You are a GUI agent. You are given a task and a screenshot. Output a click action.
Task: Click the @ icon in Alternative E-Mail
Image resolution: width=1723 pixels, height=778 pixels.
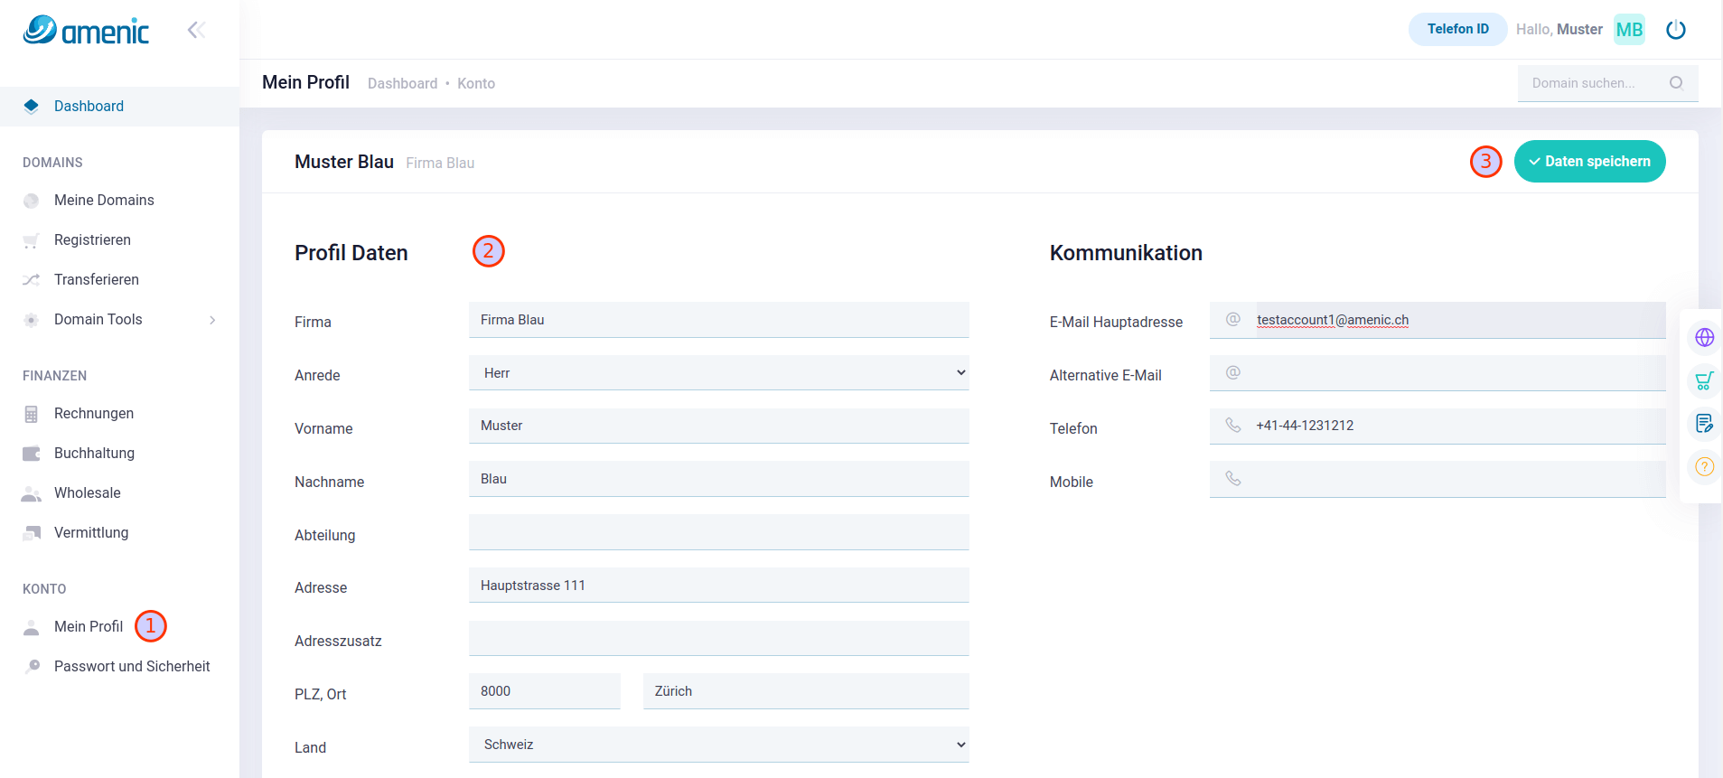point(1233,372)
